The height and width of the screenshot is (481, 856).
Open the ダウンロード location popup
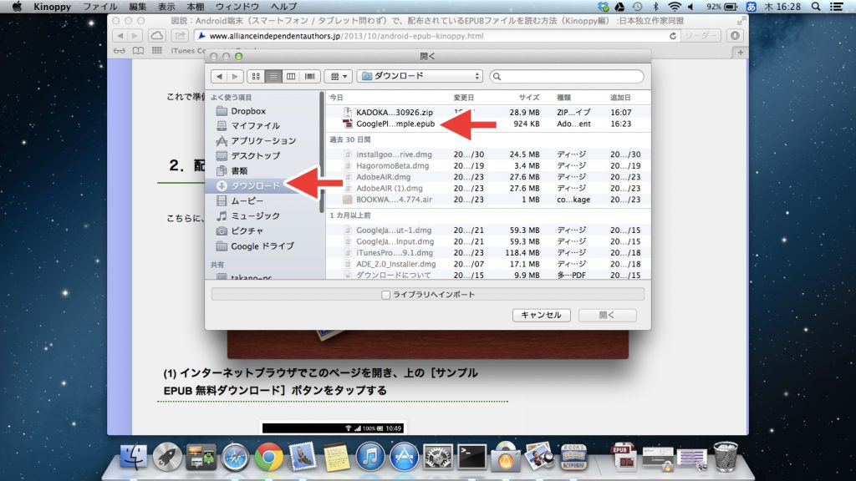click(x=420, y=76)
